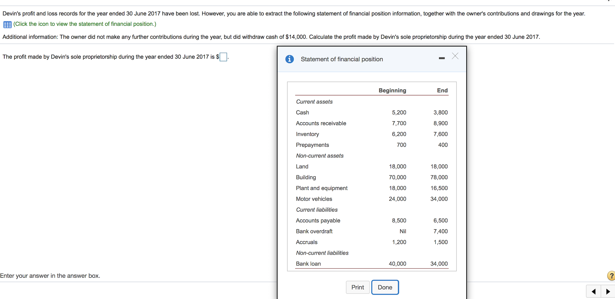
Task: Minimize the Statement of financial position dialog
Action: (x=442, y=58)
